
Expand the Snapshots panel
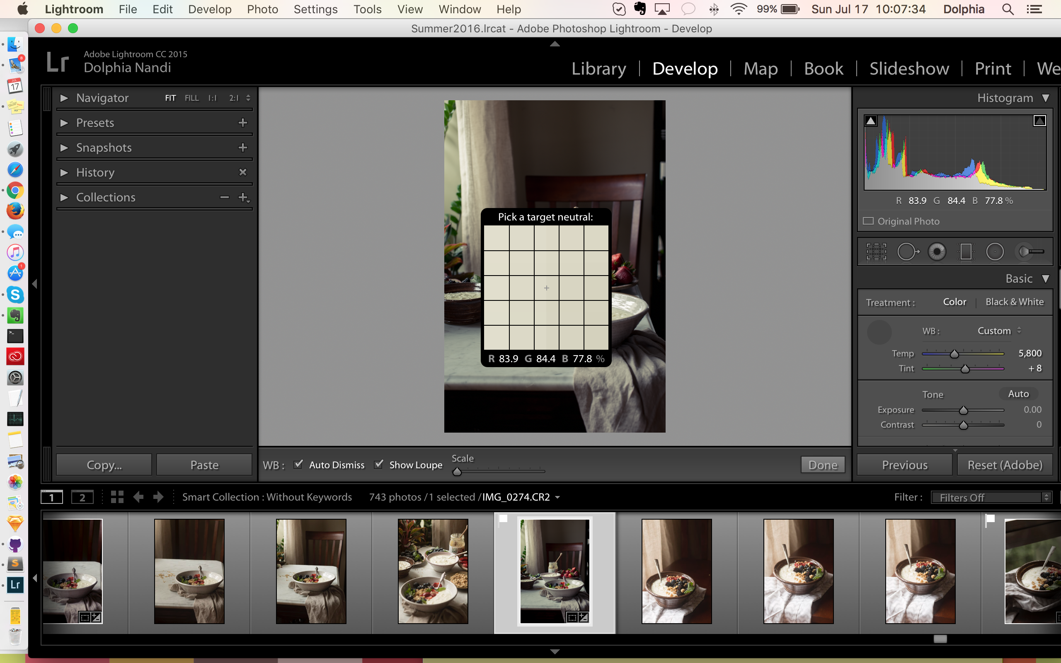click(x=65, y=148)
